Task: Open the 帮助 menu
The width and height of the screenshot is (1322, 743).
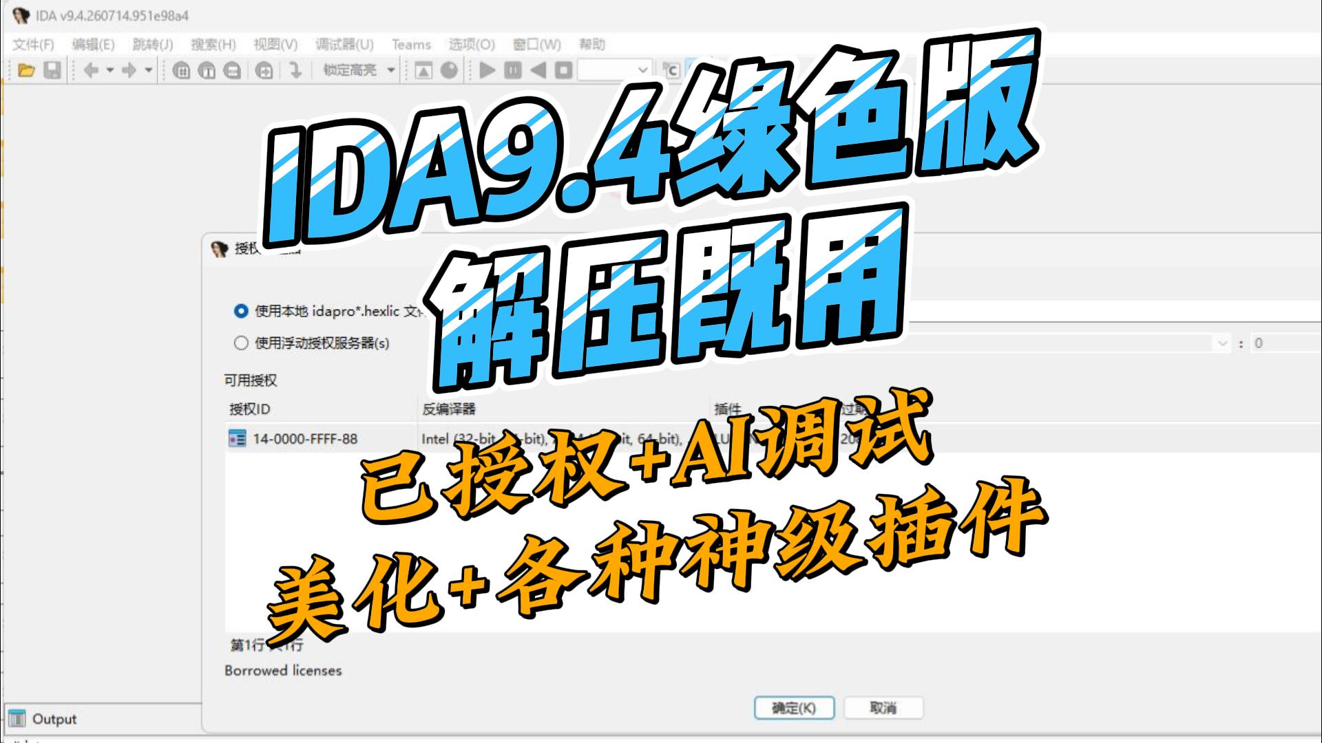Action: (591, 45)
